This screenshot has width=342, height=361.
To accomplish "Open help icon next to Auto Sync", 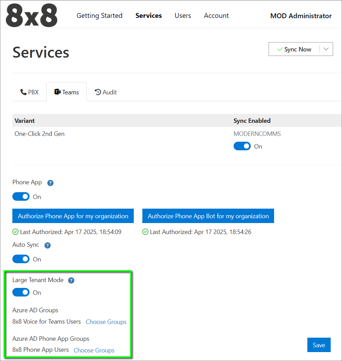I will pyautogui.click(x=48, y=245).
